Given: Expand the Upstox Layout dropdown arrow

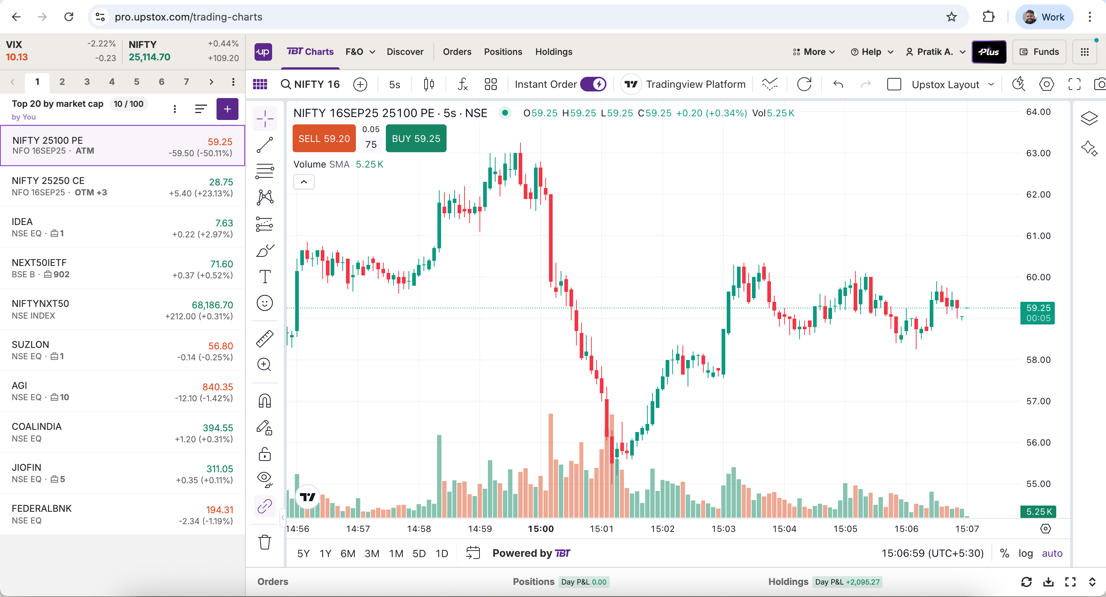Looking at the screenshot, I should pyautogui.click(x=992, y=84).
